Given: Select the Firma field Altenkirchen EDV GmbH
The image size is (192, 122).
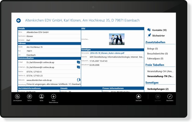Looking at the screenshot, I should coord(37,32).
